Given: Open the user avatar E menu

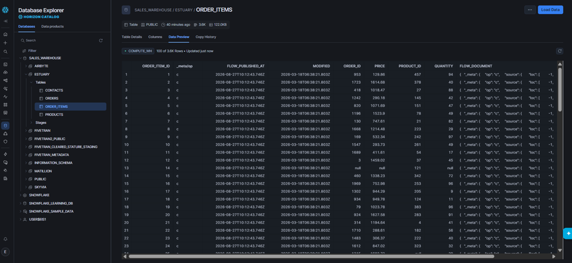Looking at the screenshot, I should [x=6, y=252].
